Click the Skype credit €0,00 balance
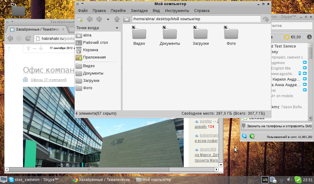Screen dimensions: 314x184 [x=293, y=37]
